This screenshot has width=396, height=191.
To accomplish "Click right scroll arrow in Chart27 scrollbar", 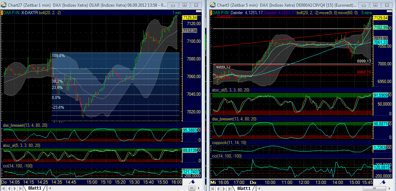I will pyautogui.click(x=200, y=188).
